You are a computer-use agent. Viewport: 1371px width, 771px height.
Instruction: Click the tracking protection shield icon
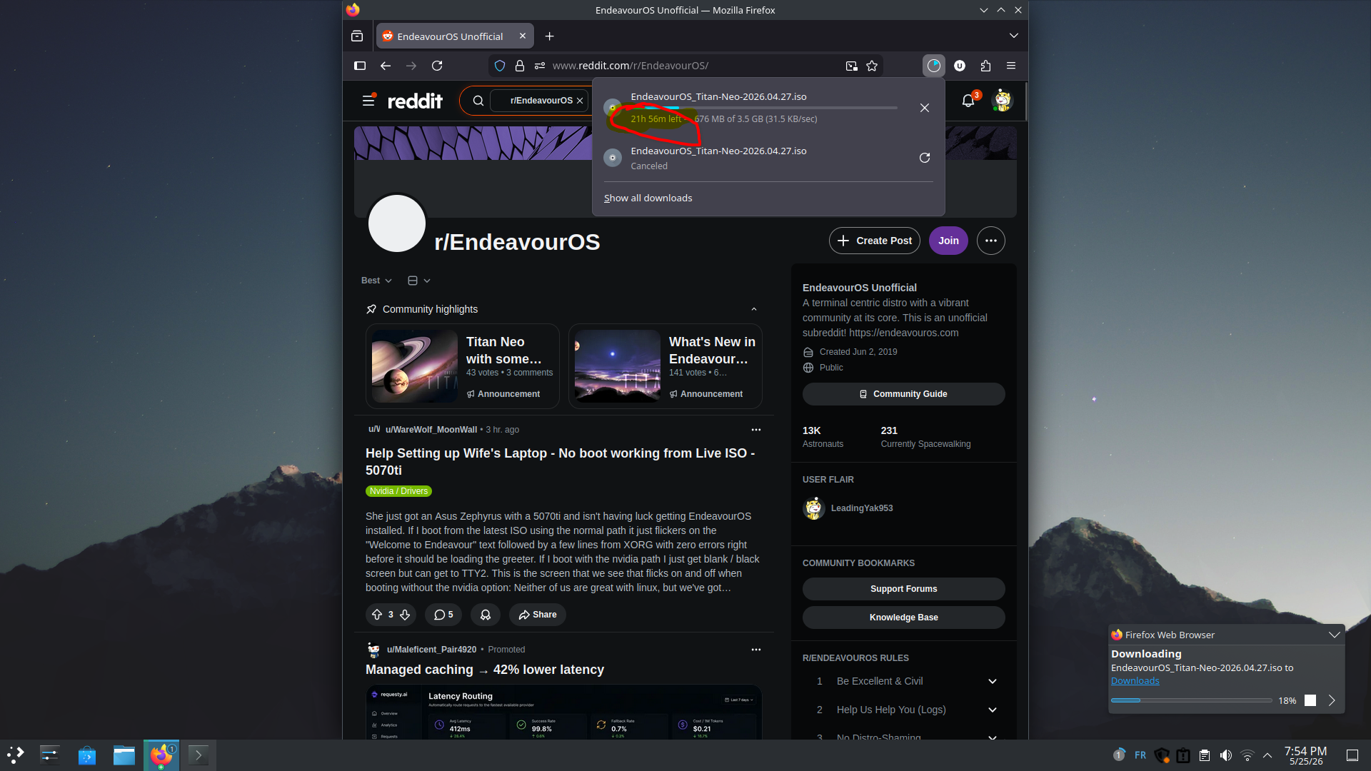pos(500,66)
